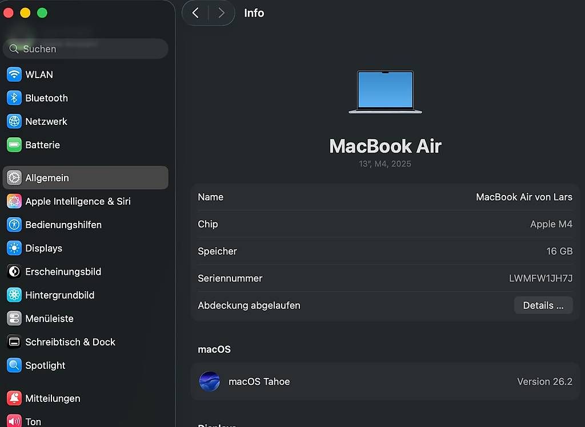Click the search magnifier icon
Viewport: 585px width, 427px height.
pos(14,49)
